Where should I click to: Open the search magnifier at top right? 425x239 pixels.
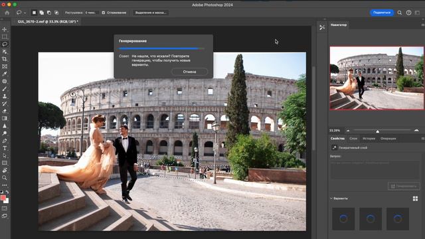pos(400,13)
